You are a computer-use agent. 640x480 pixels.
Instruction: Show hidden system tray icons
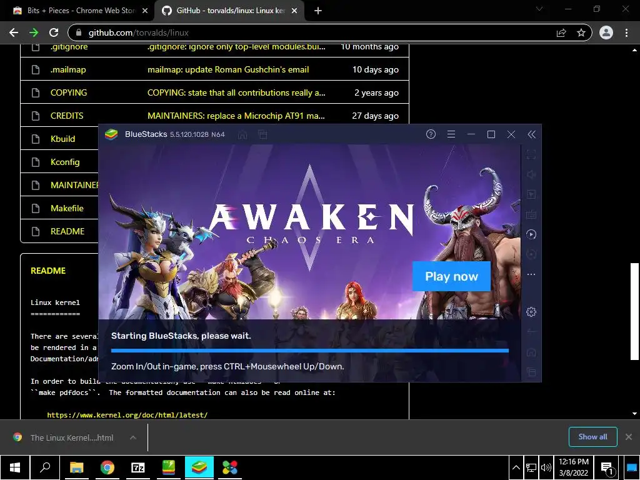point(516,467)
